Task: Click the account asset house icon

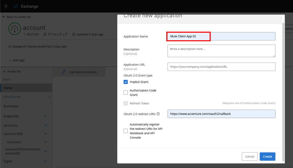Action: click(x=14, y=29)
